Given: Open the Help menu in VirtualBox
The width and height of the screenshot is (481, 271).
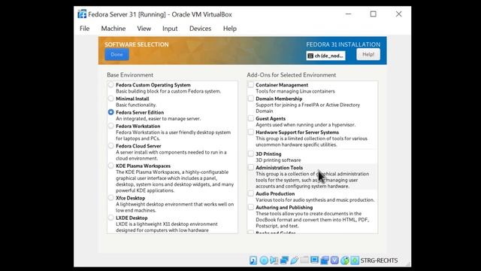Looking at the screenshot, I should pos(230,29).
